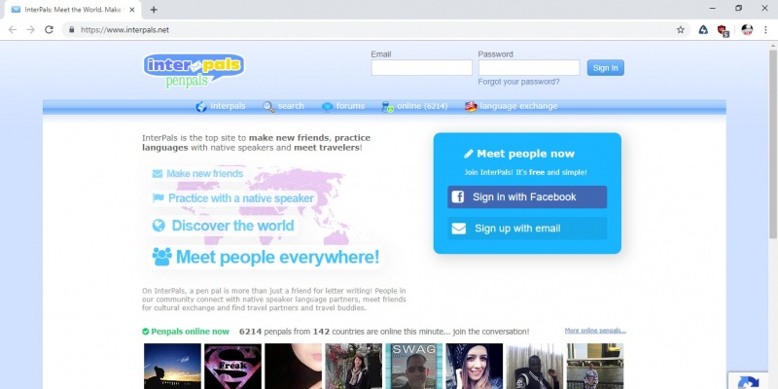Viewport: 778px width, 389px height.
Task: Click Sign up with email
Action: coord(527,229)
